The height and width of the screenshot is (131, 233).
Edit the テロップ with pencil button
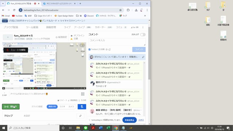click(80, 116)
